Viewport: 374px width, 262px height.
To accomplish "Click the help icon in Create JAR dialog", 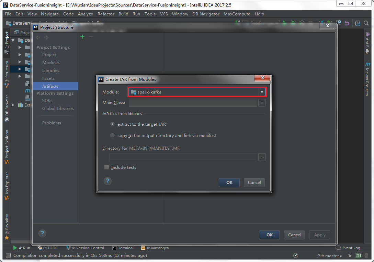I will (x=107, y=181).
